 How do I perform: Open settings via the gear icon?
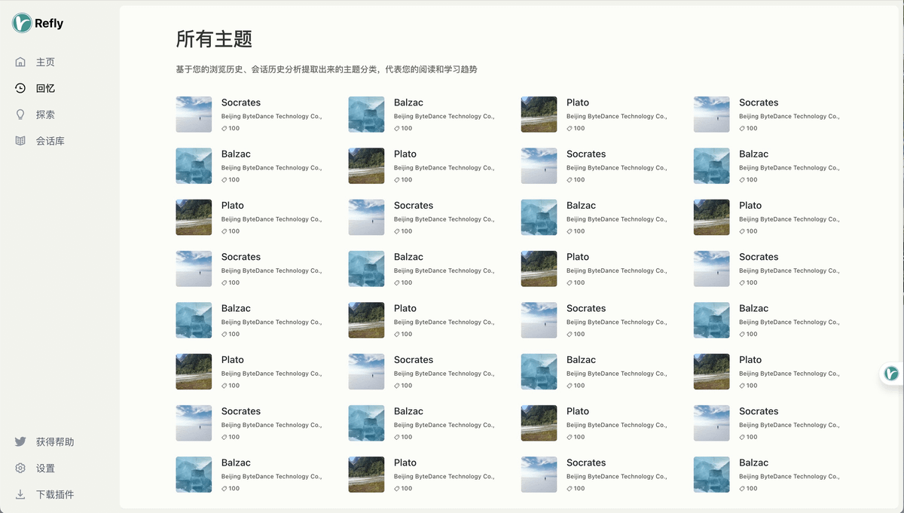click(20, 468)
